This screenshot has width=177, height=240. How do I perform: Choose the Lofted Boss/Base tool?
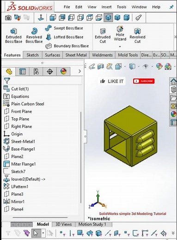(64, 37)
